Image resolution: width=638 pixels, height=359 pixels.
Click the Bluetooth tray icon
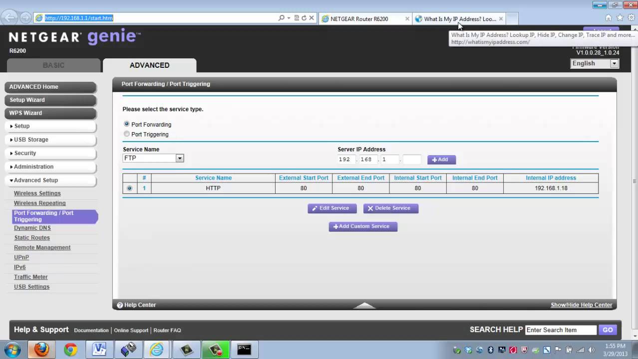[x=490, y=350]
